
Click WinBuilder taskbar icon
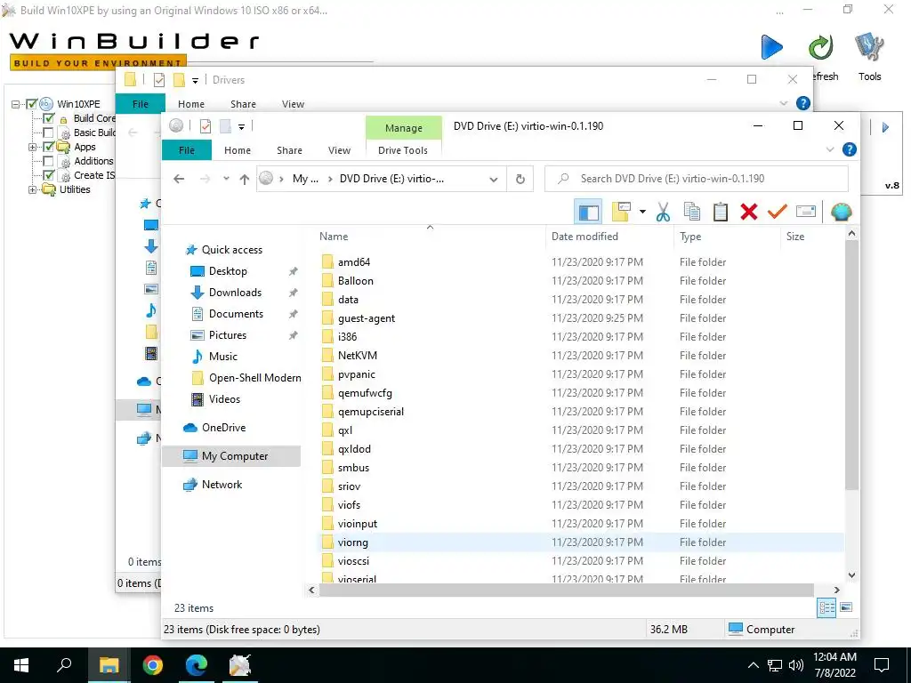click(240, 665)
